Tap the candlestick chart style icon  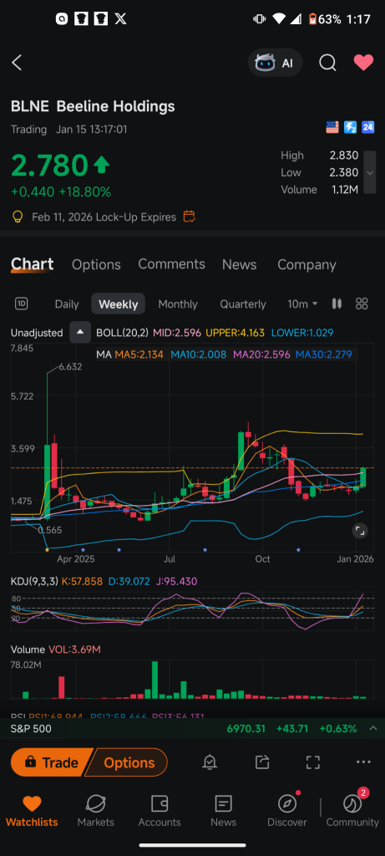337,304
